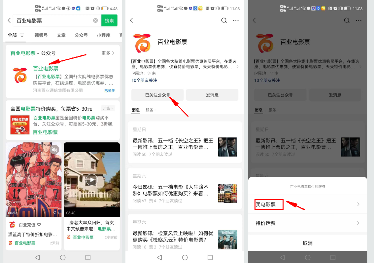Switch to 文章 tab

(x=61, y=35)
